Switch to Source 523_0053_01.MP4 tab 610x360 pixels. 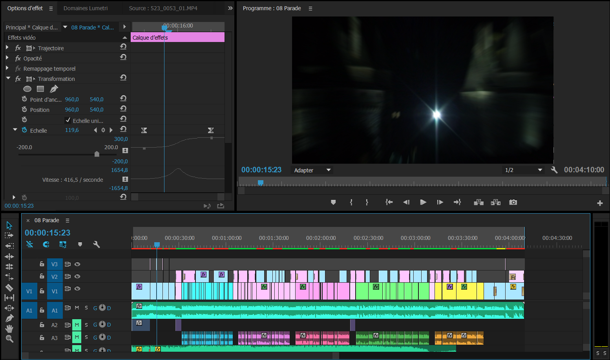point(163,8)
